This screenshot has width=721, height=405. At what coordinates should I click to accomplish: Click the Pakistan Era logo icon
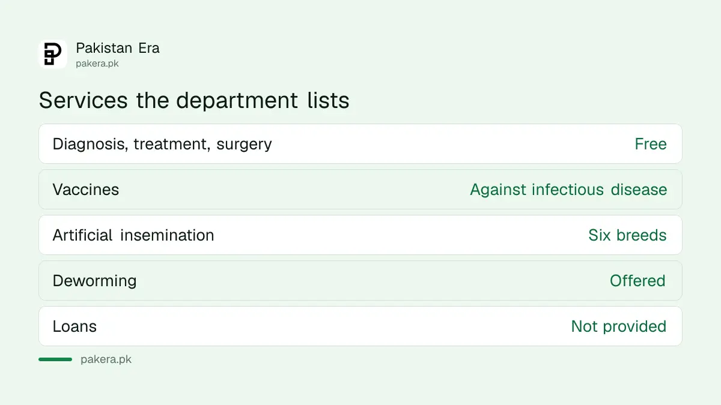click(x=53, y=54)
